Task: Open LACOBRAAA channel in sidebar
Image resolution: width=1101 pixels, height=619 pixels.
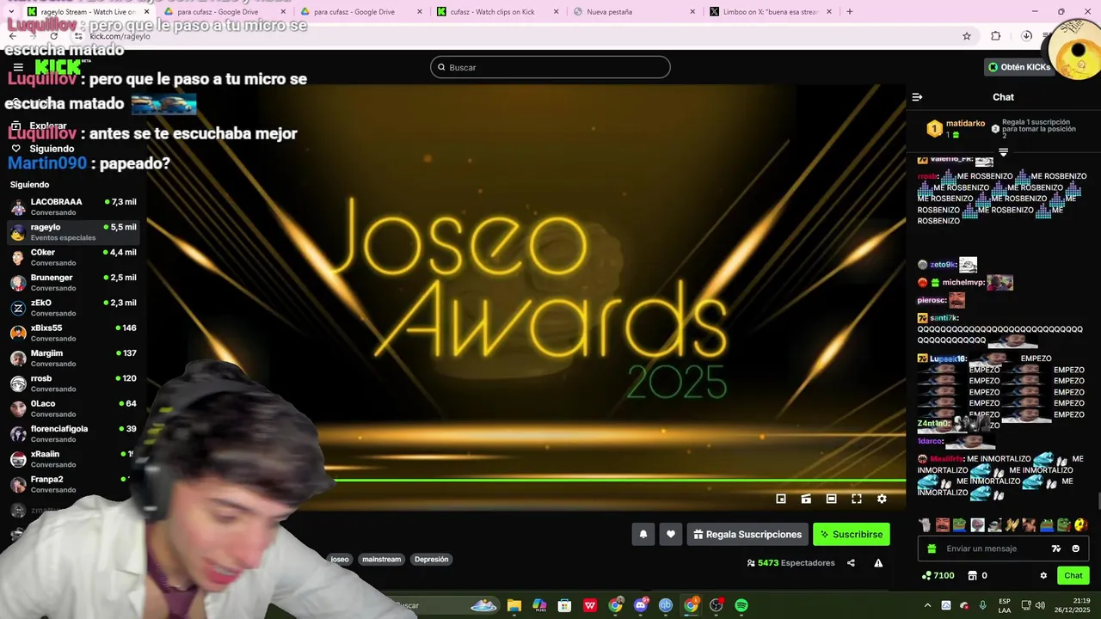Action: (72, 206)
